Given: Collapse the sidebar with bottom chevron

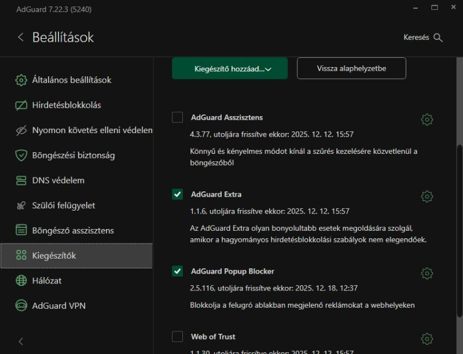Looking at the screenshot, I should [21, 341].
